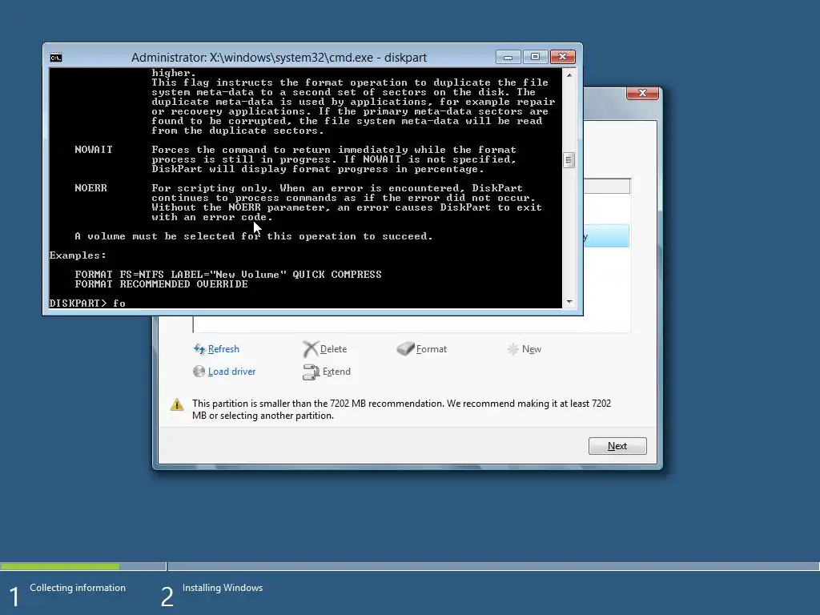Click the Refresh arrows icon

pyautogui.click(x=199, y=349)
